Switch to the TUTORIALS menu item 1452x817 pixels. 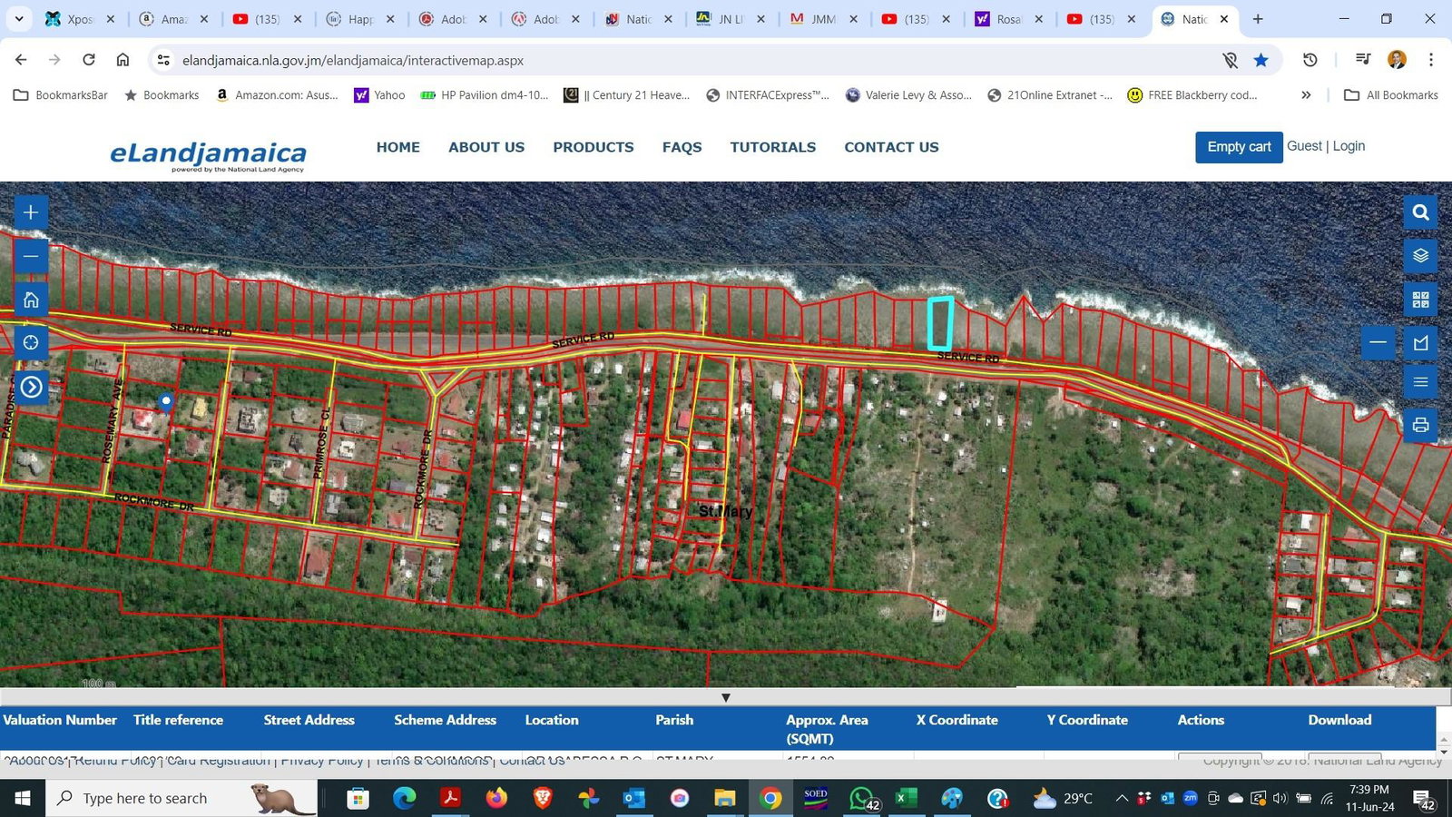(x=772, y=146)
